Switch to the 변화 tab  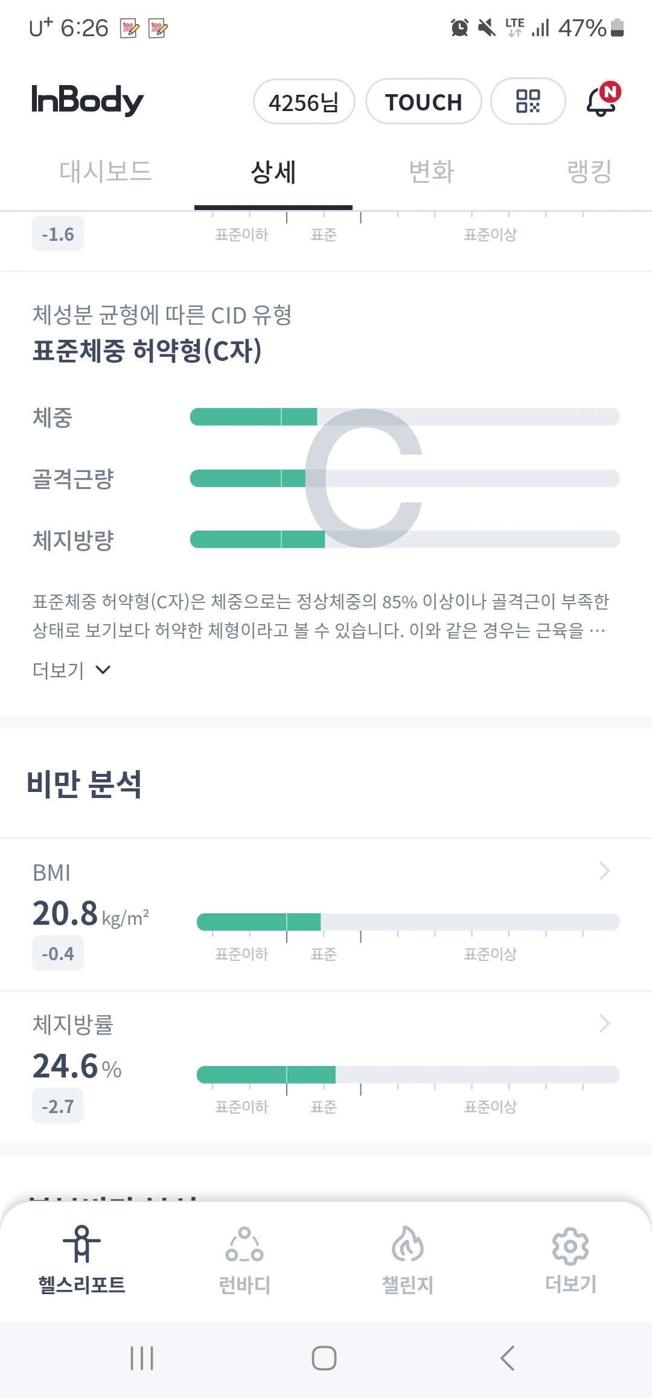pyautogui.click(x=432, y=172)
